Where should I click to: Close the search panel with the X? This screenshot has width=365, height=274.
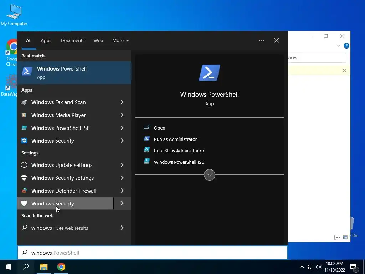click(277, 40)
